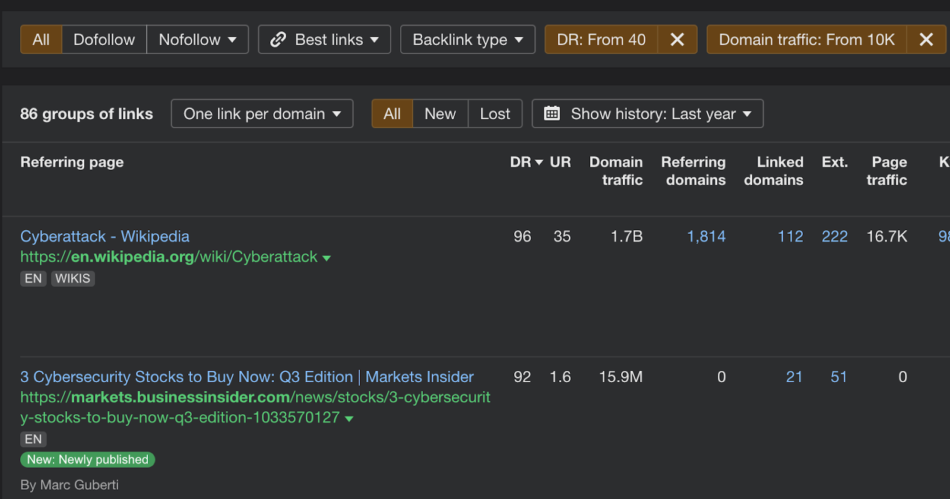Sort by Page traffic column header
Viewport: 950px width, 499px height.
point(886,171)
